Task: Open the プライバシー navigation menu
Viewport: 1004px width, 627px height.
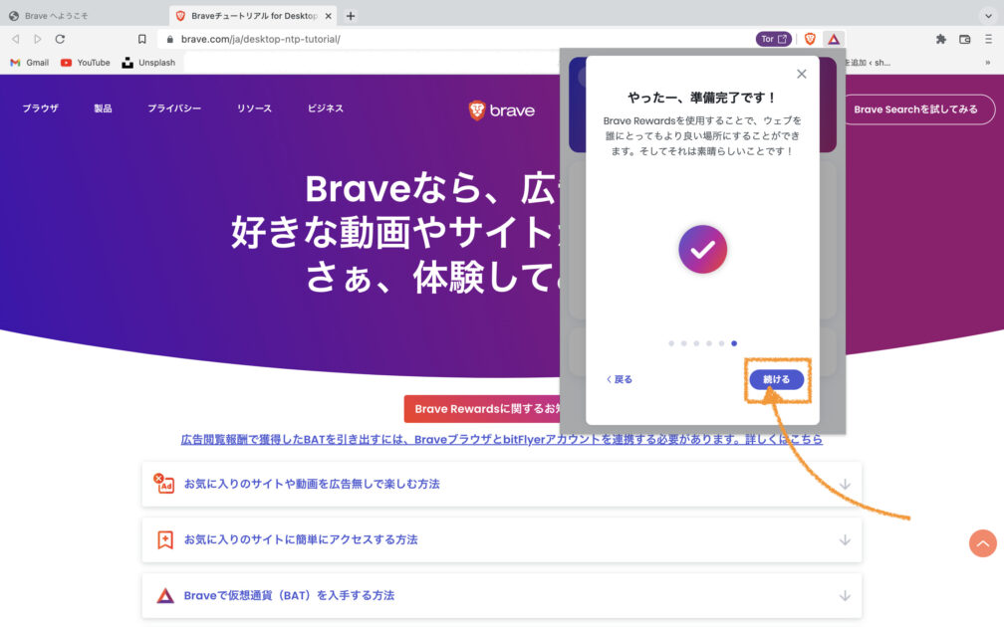Action: click(x=174, y=108)
